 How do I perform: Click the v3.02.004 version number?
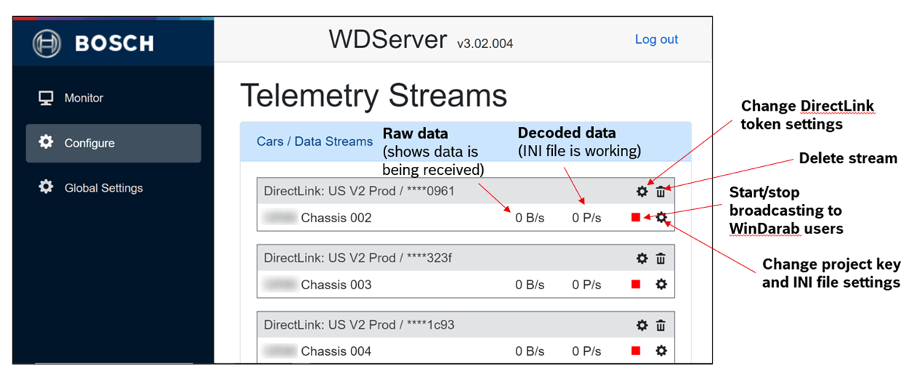[485, 44]
